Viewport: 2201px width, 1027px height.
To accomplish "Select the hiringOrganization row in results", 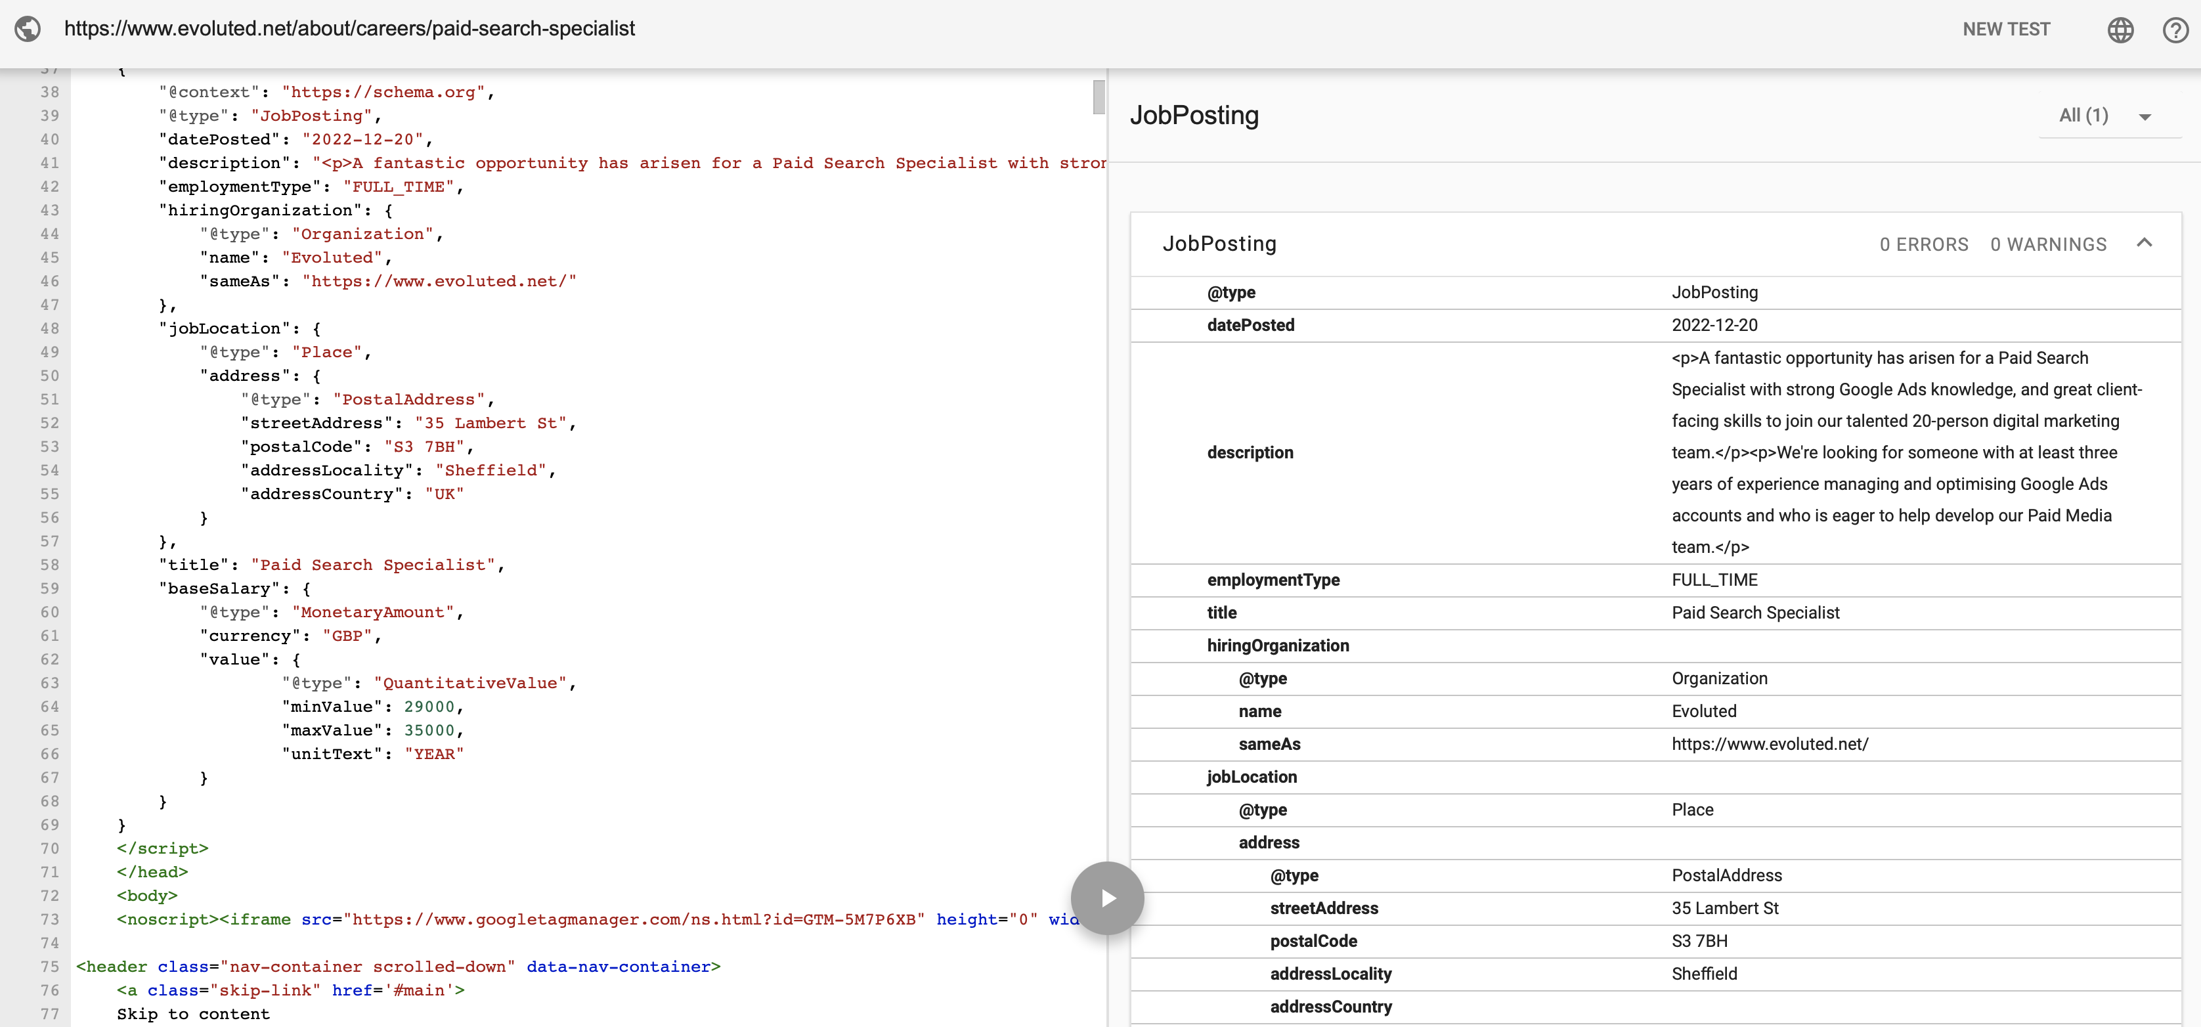I will click(1277, 646).
